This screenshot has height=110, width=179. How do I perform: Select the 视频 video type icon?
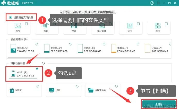pos(74,26)
